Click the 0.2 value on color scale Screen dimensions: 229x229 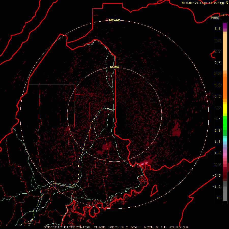[x=218, y=164]
